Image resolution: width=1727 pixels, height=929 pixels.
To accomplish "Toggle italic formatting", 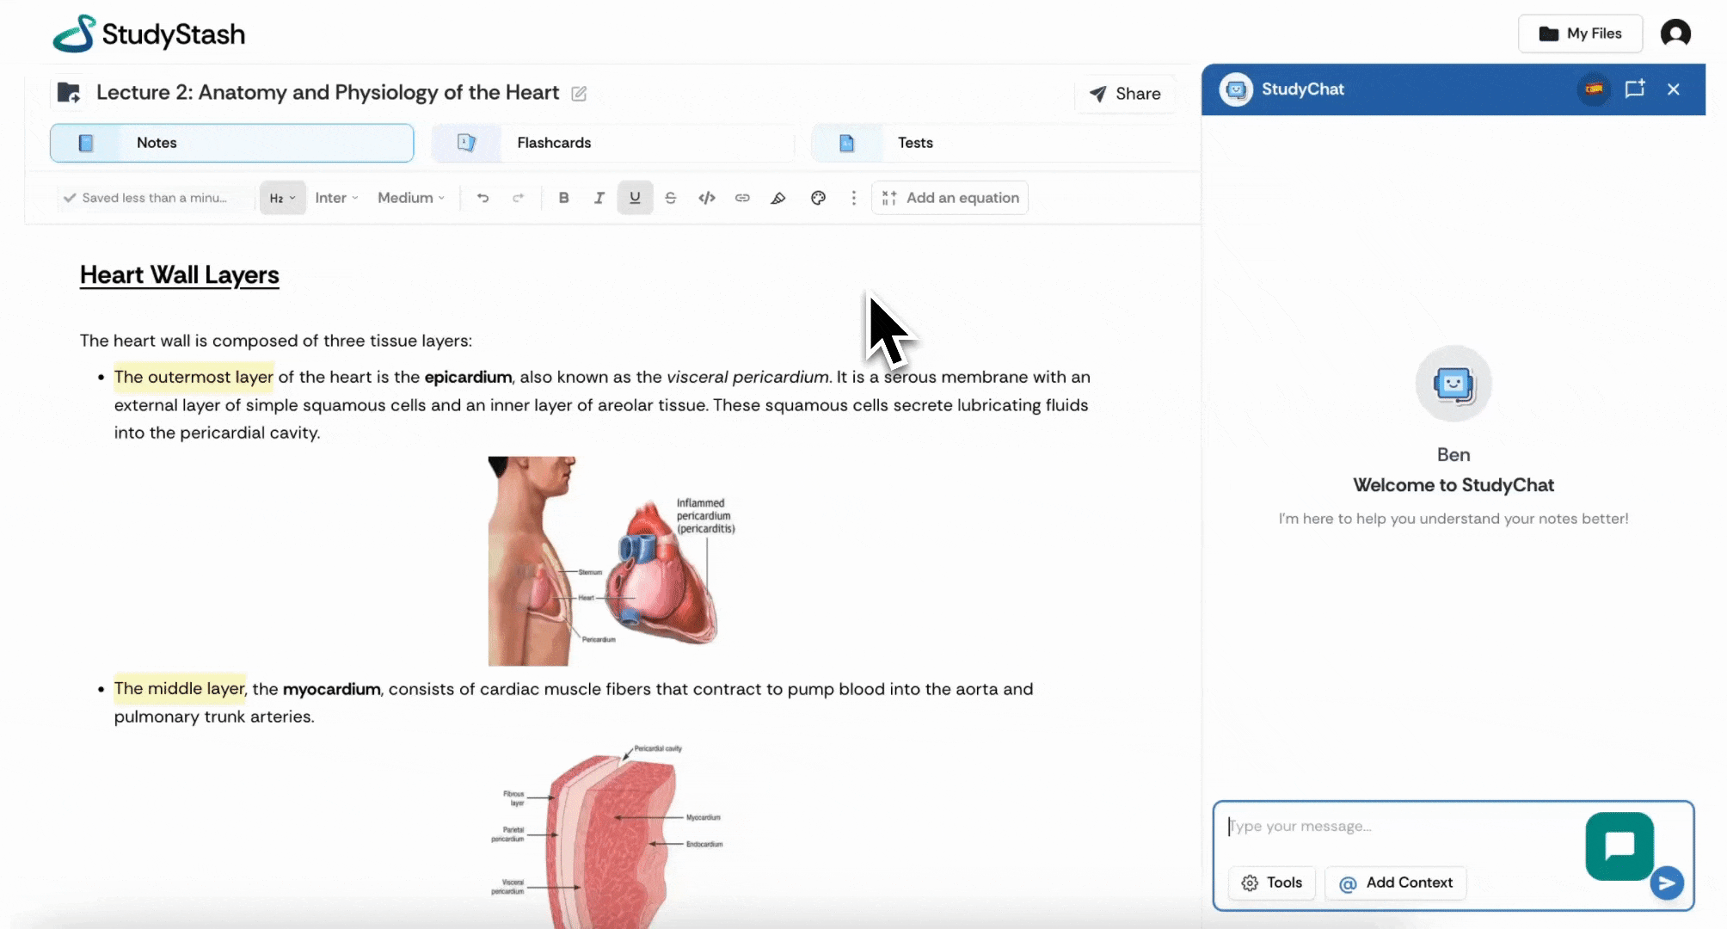I will (599, 198).
